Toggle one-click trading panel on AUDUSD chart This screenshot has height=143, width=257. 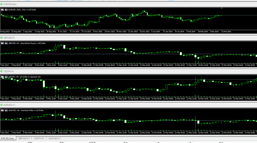click(x=2, y=110)
